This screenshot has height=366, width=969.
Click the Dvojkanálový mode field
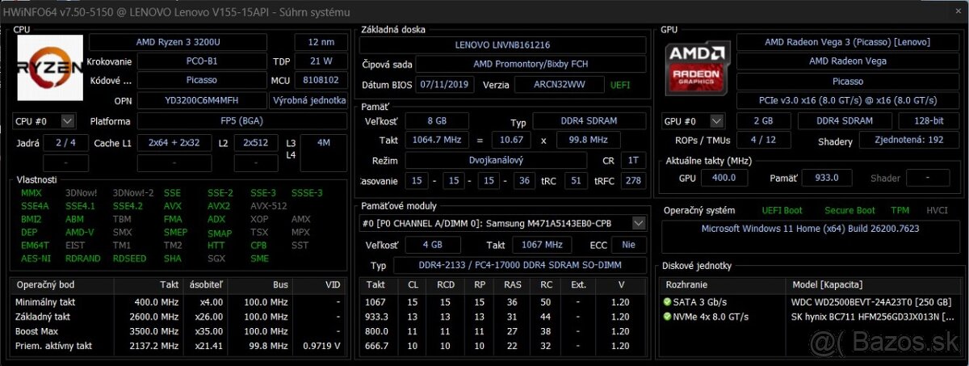(x=496, y=161)
